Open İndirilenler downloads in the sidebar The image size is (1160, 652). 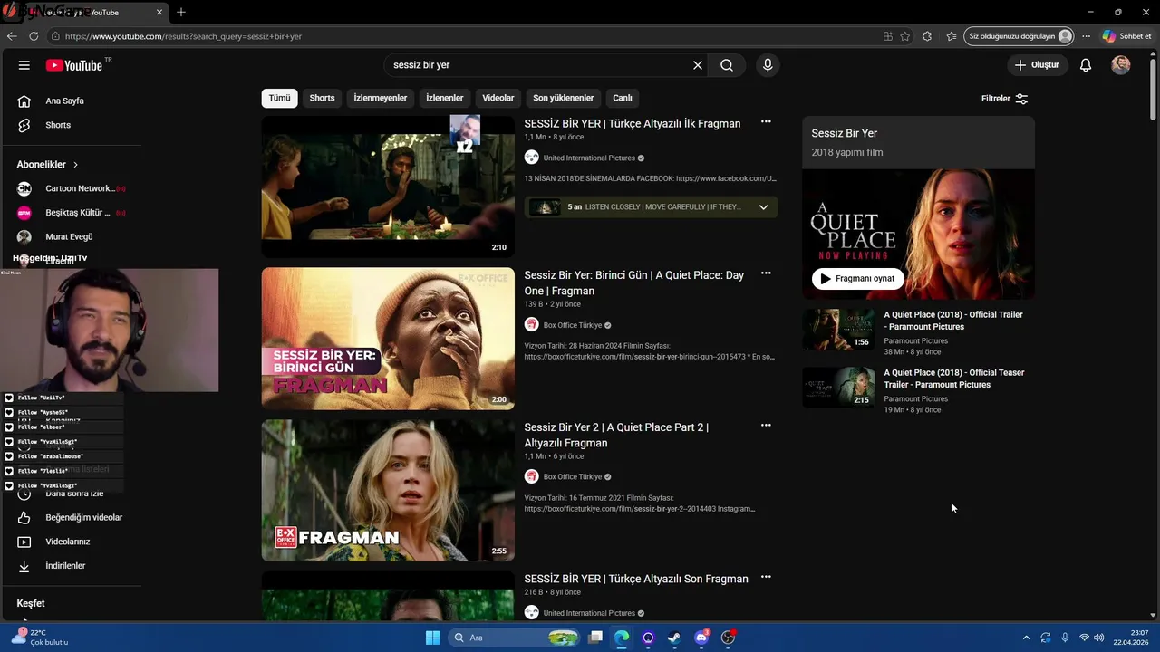(65, 566)
